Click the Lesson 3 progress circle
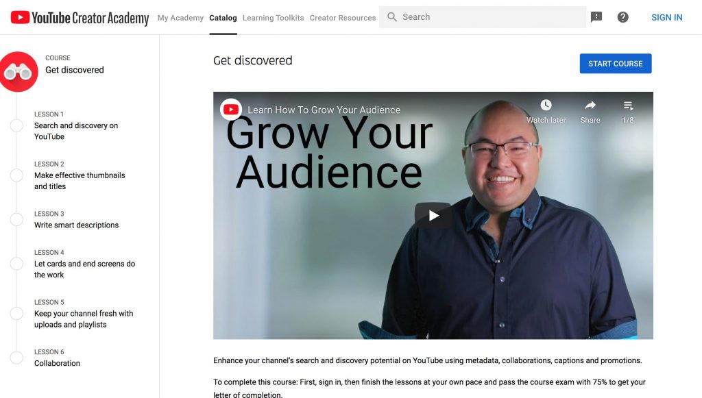The image size is (702, 398). (x=16, y=220)
